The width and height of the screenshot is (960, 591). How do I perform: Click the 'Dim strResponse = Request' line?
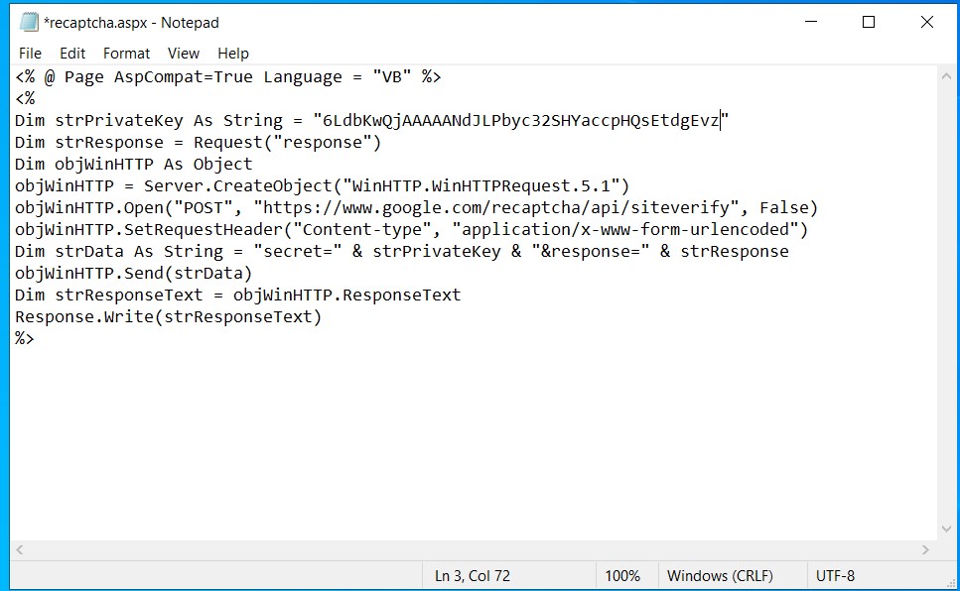tap(198, 143)
